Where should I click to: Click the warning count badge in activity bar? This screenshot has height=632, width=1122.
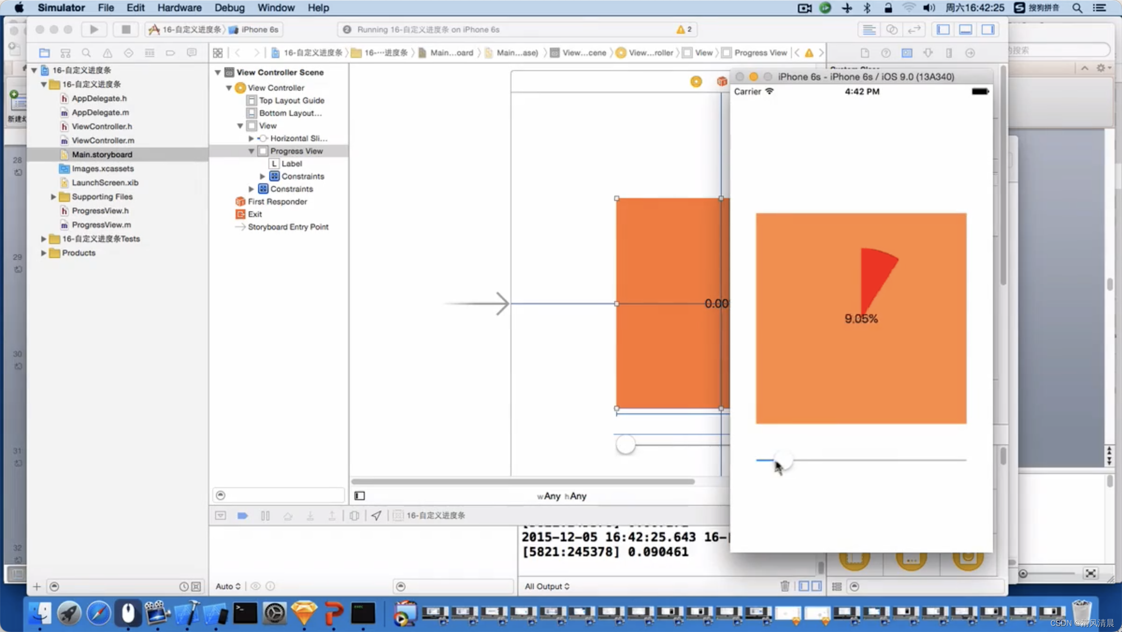point(684,29)
